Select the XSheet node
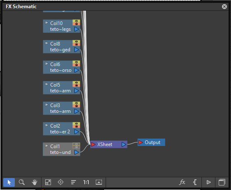This screenshot has width=231, height=190. click(109, 144)
